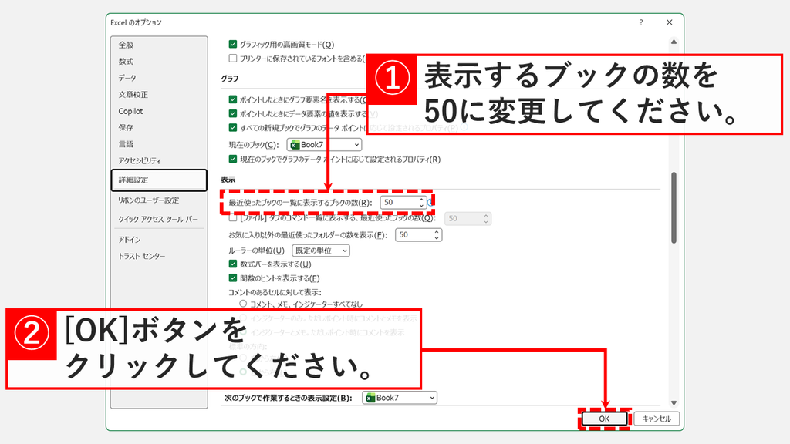This screenshot has height=444, width=790.
Task: Click the scrollbar down arrow
Action: point(674,402)
